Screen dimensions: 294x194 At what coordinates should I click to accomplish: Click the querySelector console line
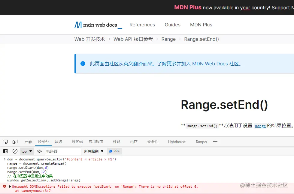[x=62, y=159]
